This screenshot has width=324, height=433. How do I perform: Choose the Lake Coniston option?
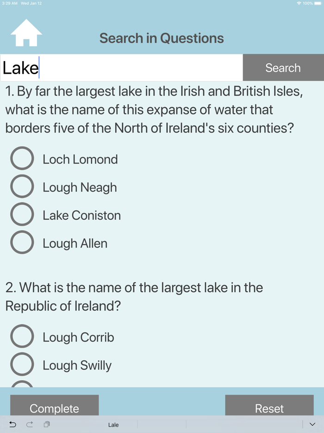pos(22,214)
